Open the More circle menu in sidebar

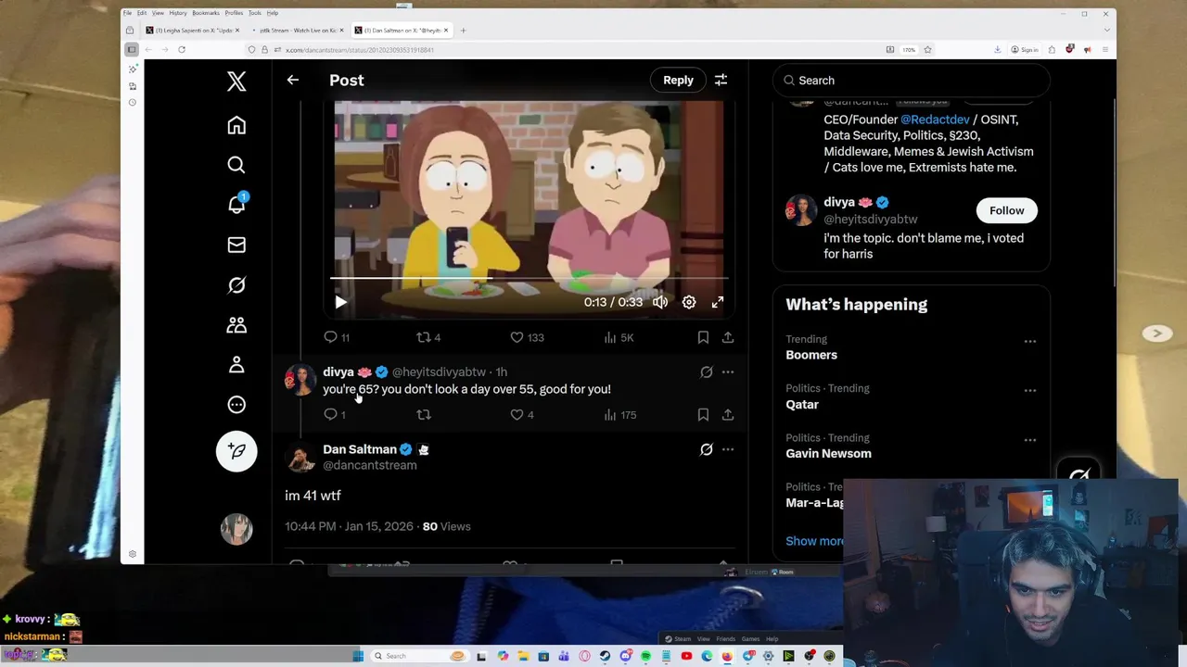point(236,405)
